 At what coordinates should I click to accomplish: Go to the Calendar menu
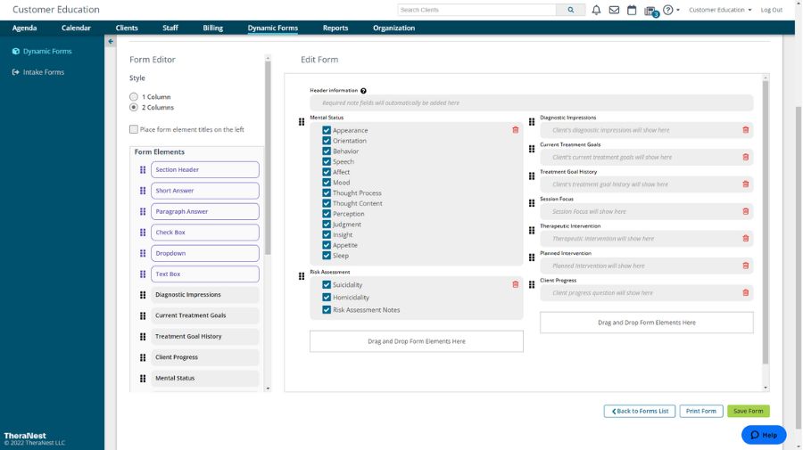[x=76, y=29]
